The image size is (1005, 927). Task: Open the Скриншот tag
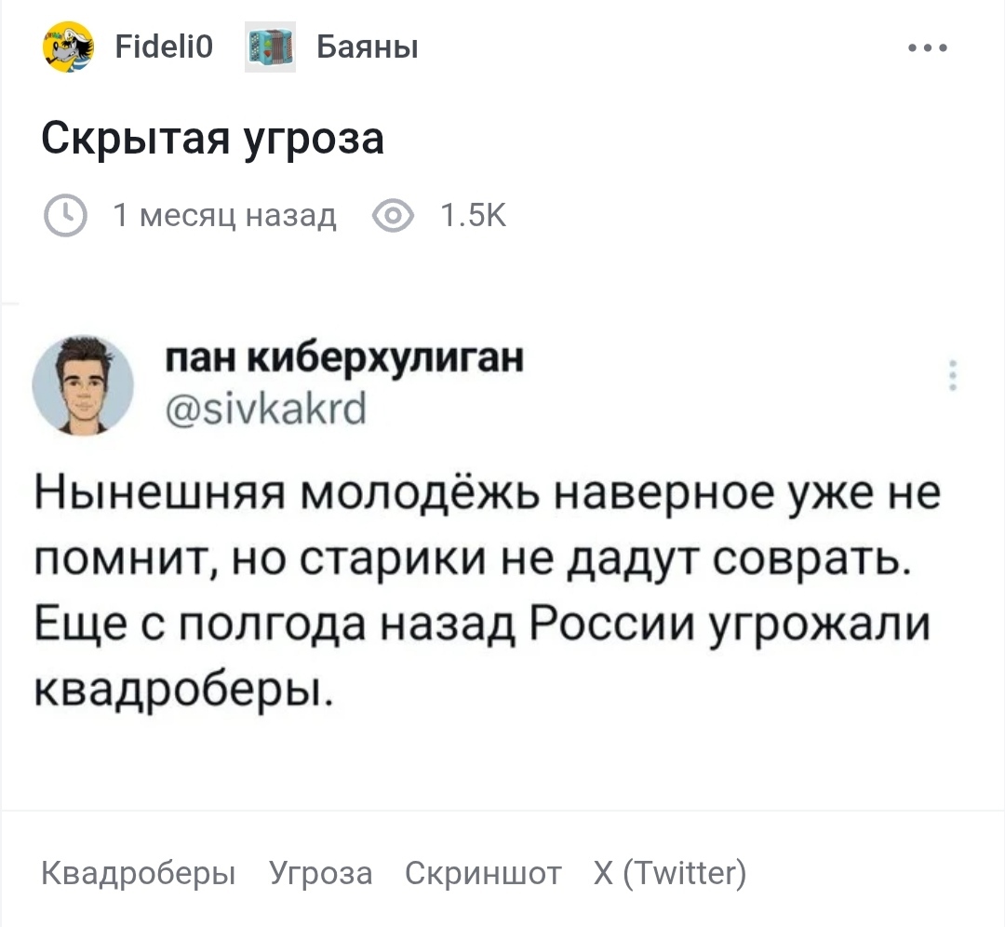483,874
